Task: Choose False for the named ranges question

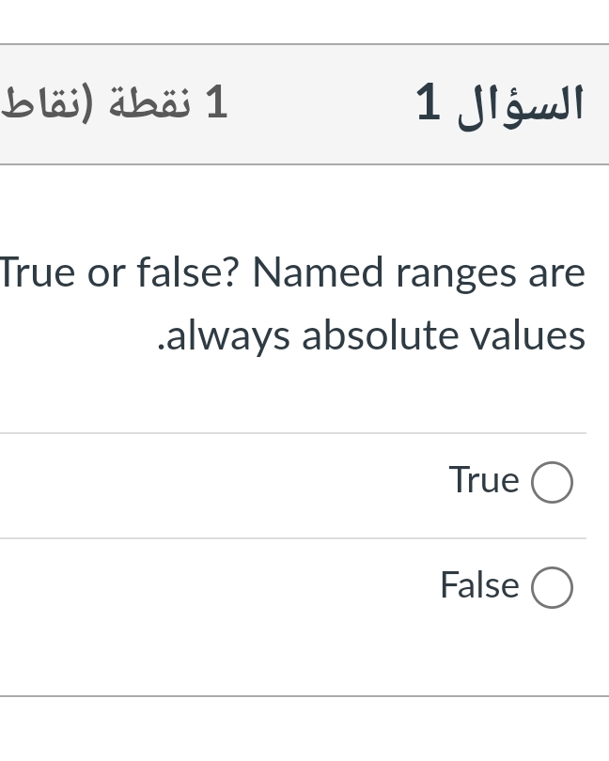Action: [552, 587]
